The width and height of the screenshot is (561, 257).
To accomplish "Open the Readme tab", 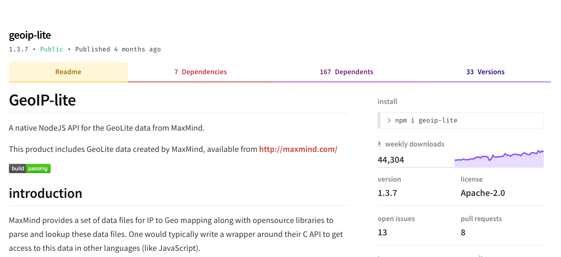I will (x=68, y=72).
